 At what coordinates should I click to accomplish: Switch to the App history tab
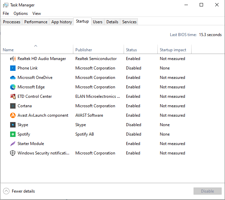[x=61, y=22]
